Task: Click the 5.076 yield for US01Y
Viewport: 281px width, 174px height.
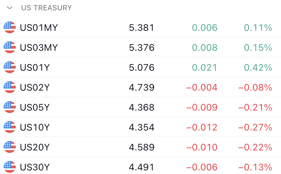Action: coord(142,68)
